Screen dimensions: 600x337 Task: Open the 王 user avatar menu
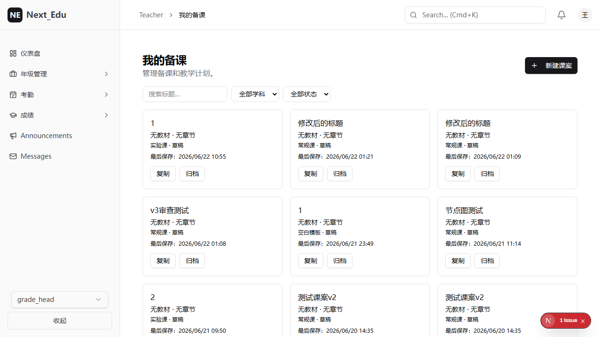(x=585, y=15)
